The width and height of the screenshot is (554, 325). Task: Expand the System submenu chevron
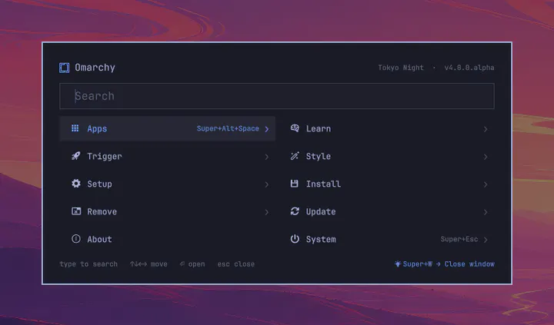tap(486, 240)
